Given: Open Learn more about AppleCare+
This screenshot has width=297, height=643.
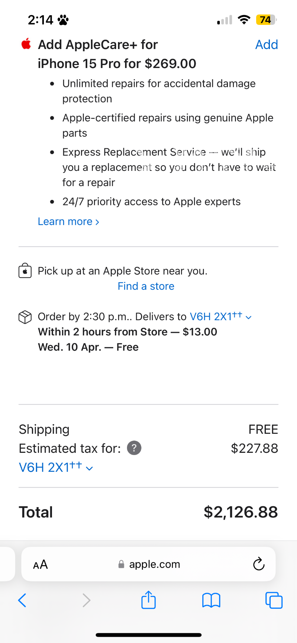Looking at the screenshot, I should point(68,222).
